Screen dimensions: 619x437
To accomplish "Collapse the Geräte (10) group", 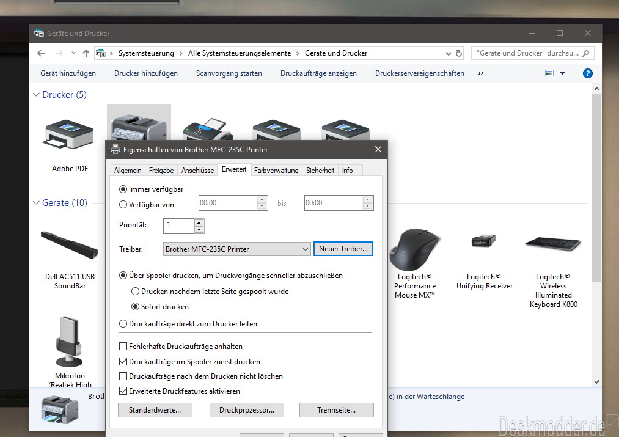I will [x=36, y=203].
